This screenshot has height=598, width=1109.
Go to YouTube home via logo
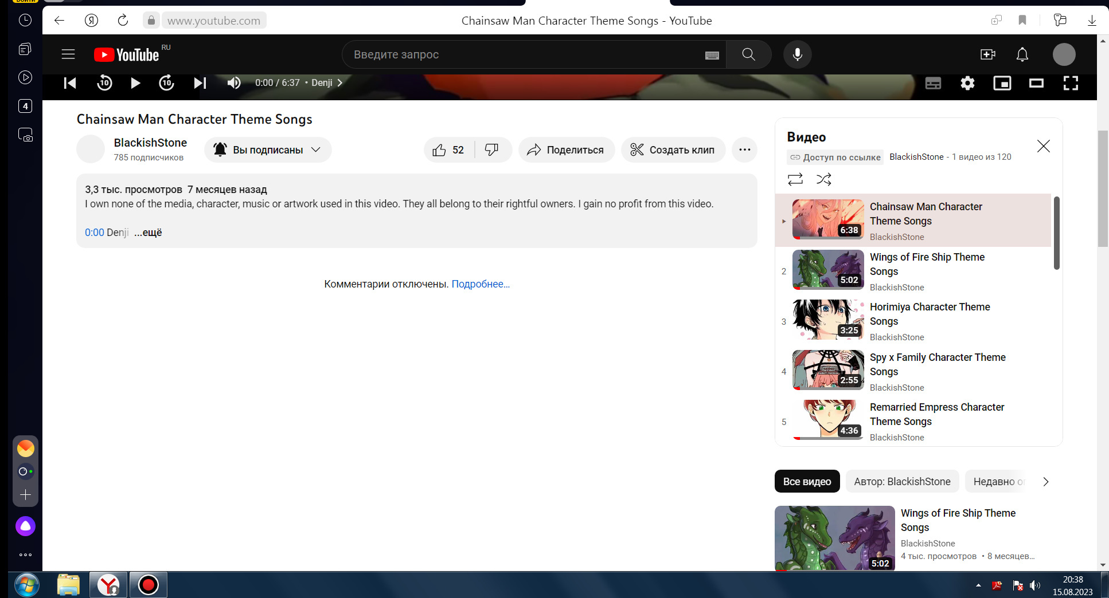pyautogui.click(x=127, y=54)
